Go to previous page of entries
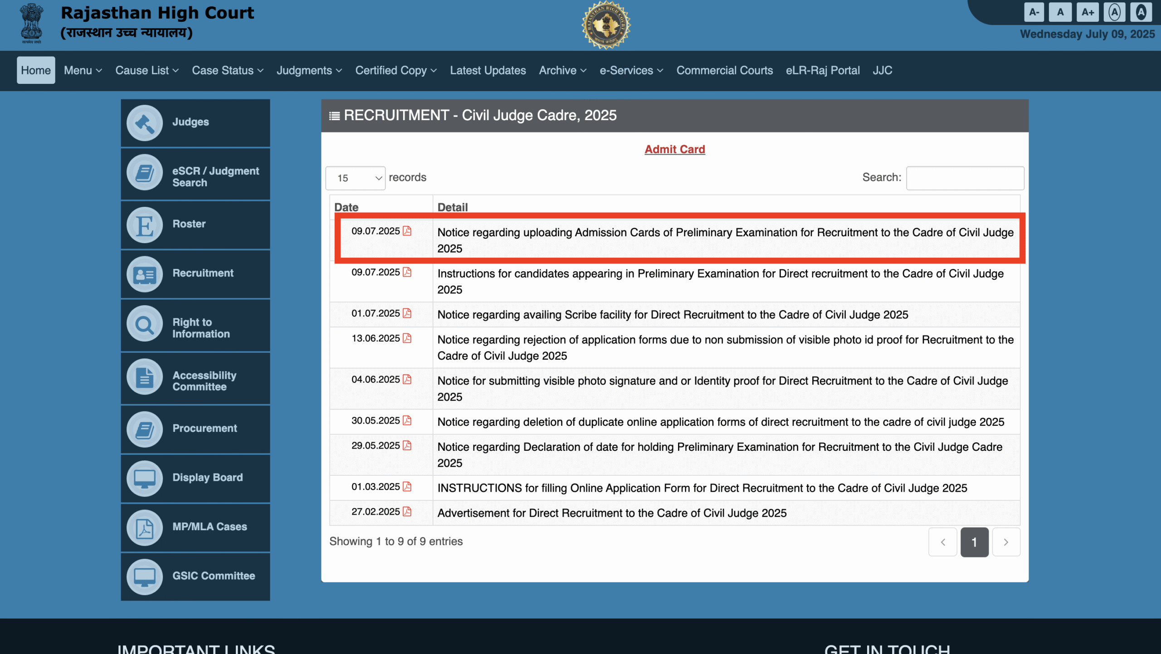The height and width of the screenshot is (654, 1161). [943, 542]
